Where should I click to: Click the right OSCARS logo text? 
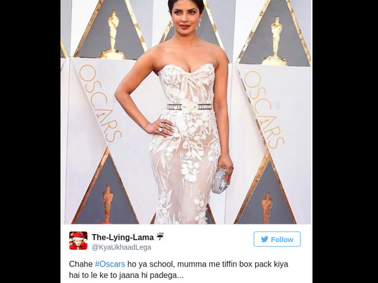265,109
